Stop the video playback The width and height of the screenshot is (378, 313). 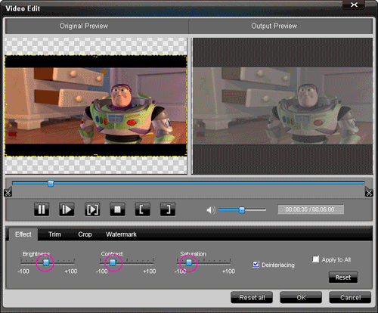click(x=117, y=209)
